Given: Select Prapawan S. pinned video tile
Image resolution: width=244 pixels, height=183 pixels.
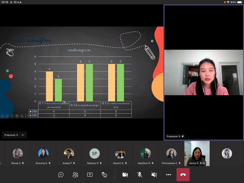Looking at the screenshot, I should click(204, 72).
